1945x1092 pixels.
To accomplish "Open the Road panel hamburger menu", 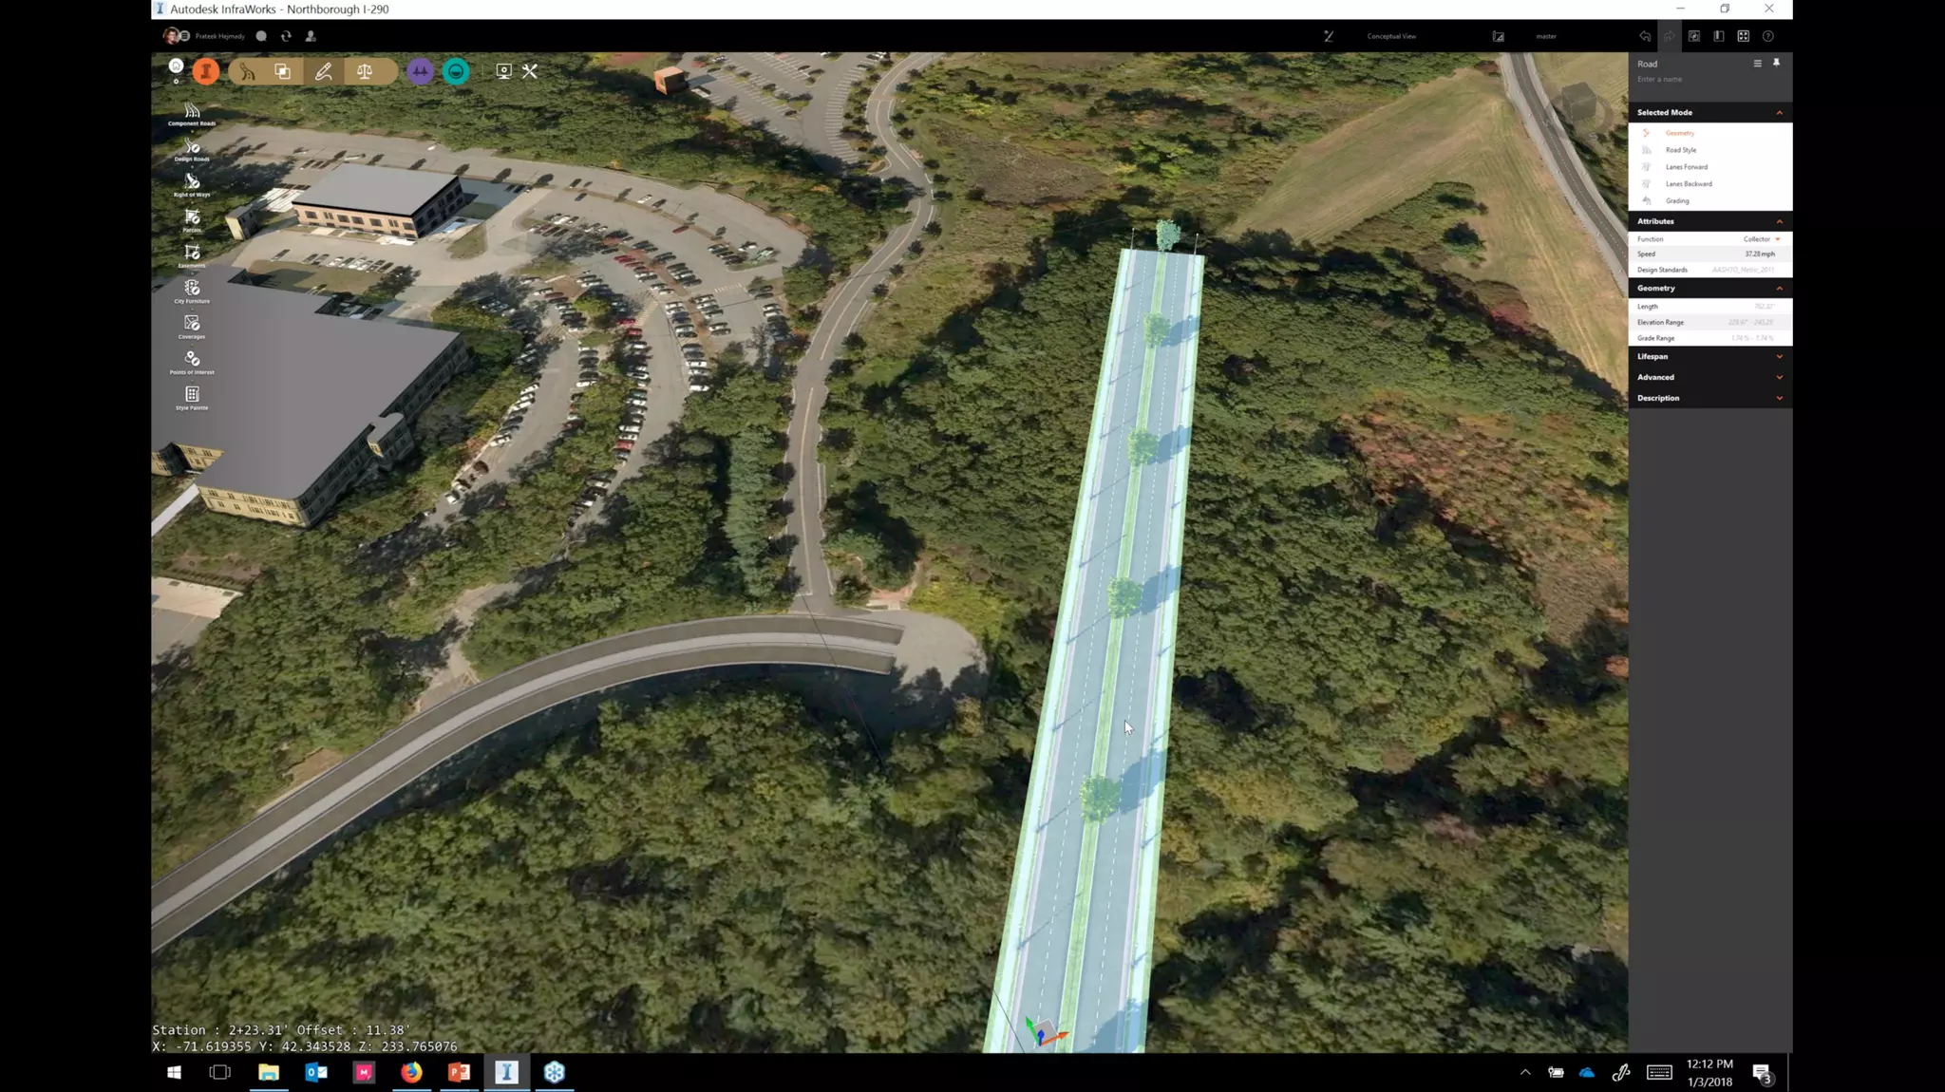I will (x=1757, y=63).
